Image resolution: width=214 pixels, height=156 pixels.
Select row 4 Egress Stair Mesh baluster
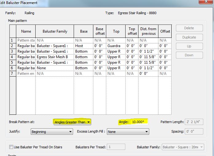(54, 57)
